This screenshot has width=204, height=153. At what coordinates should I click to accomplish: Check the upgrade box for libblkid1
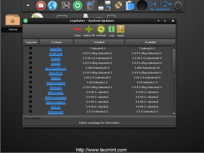pyautogui.click(x=30, y=78)
